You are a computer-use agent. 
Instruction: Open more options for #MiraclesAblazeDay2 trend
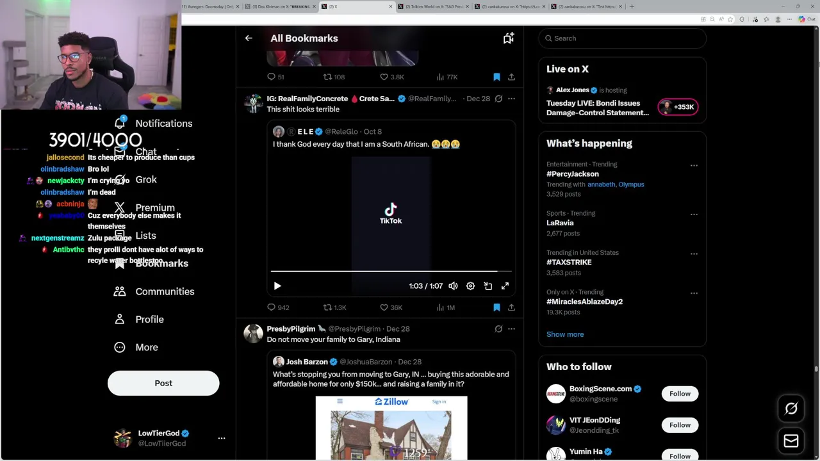coord(694,293)
